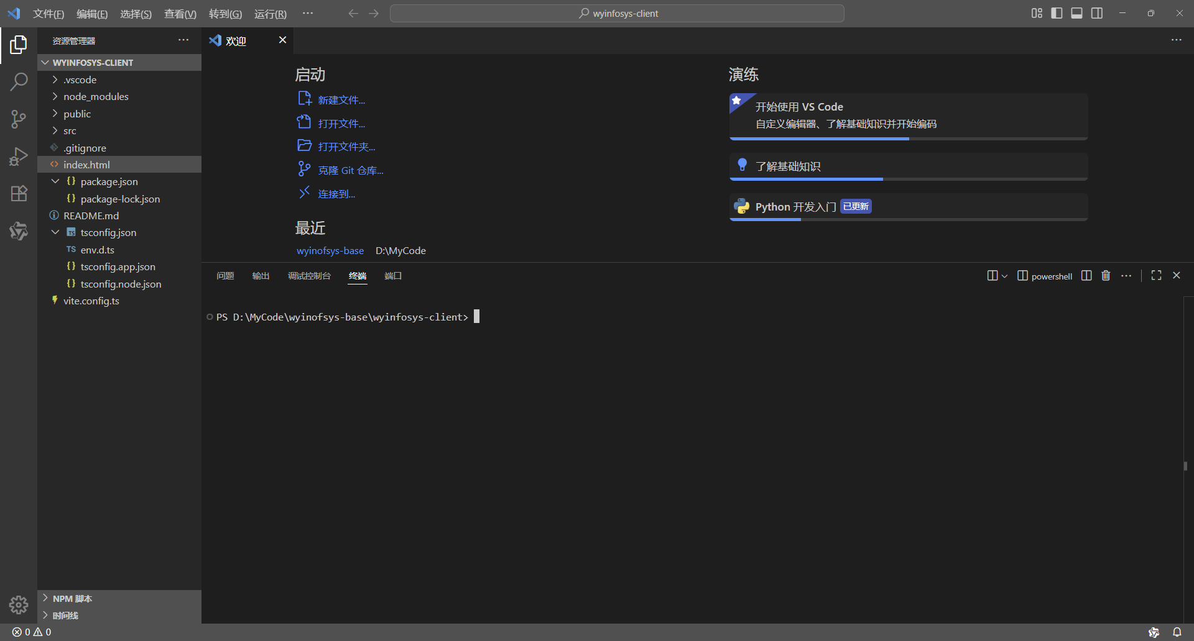Open the Edit menu
This screenshot has width=1194, height=641.
92,14
